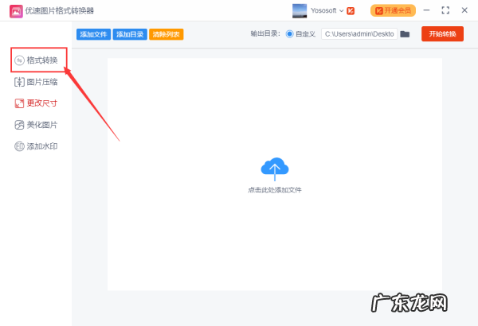The width and height of the screenshot is (478, 326).
Task: Click the red 开始转换 button
Action: tap(442, 33)
